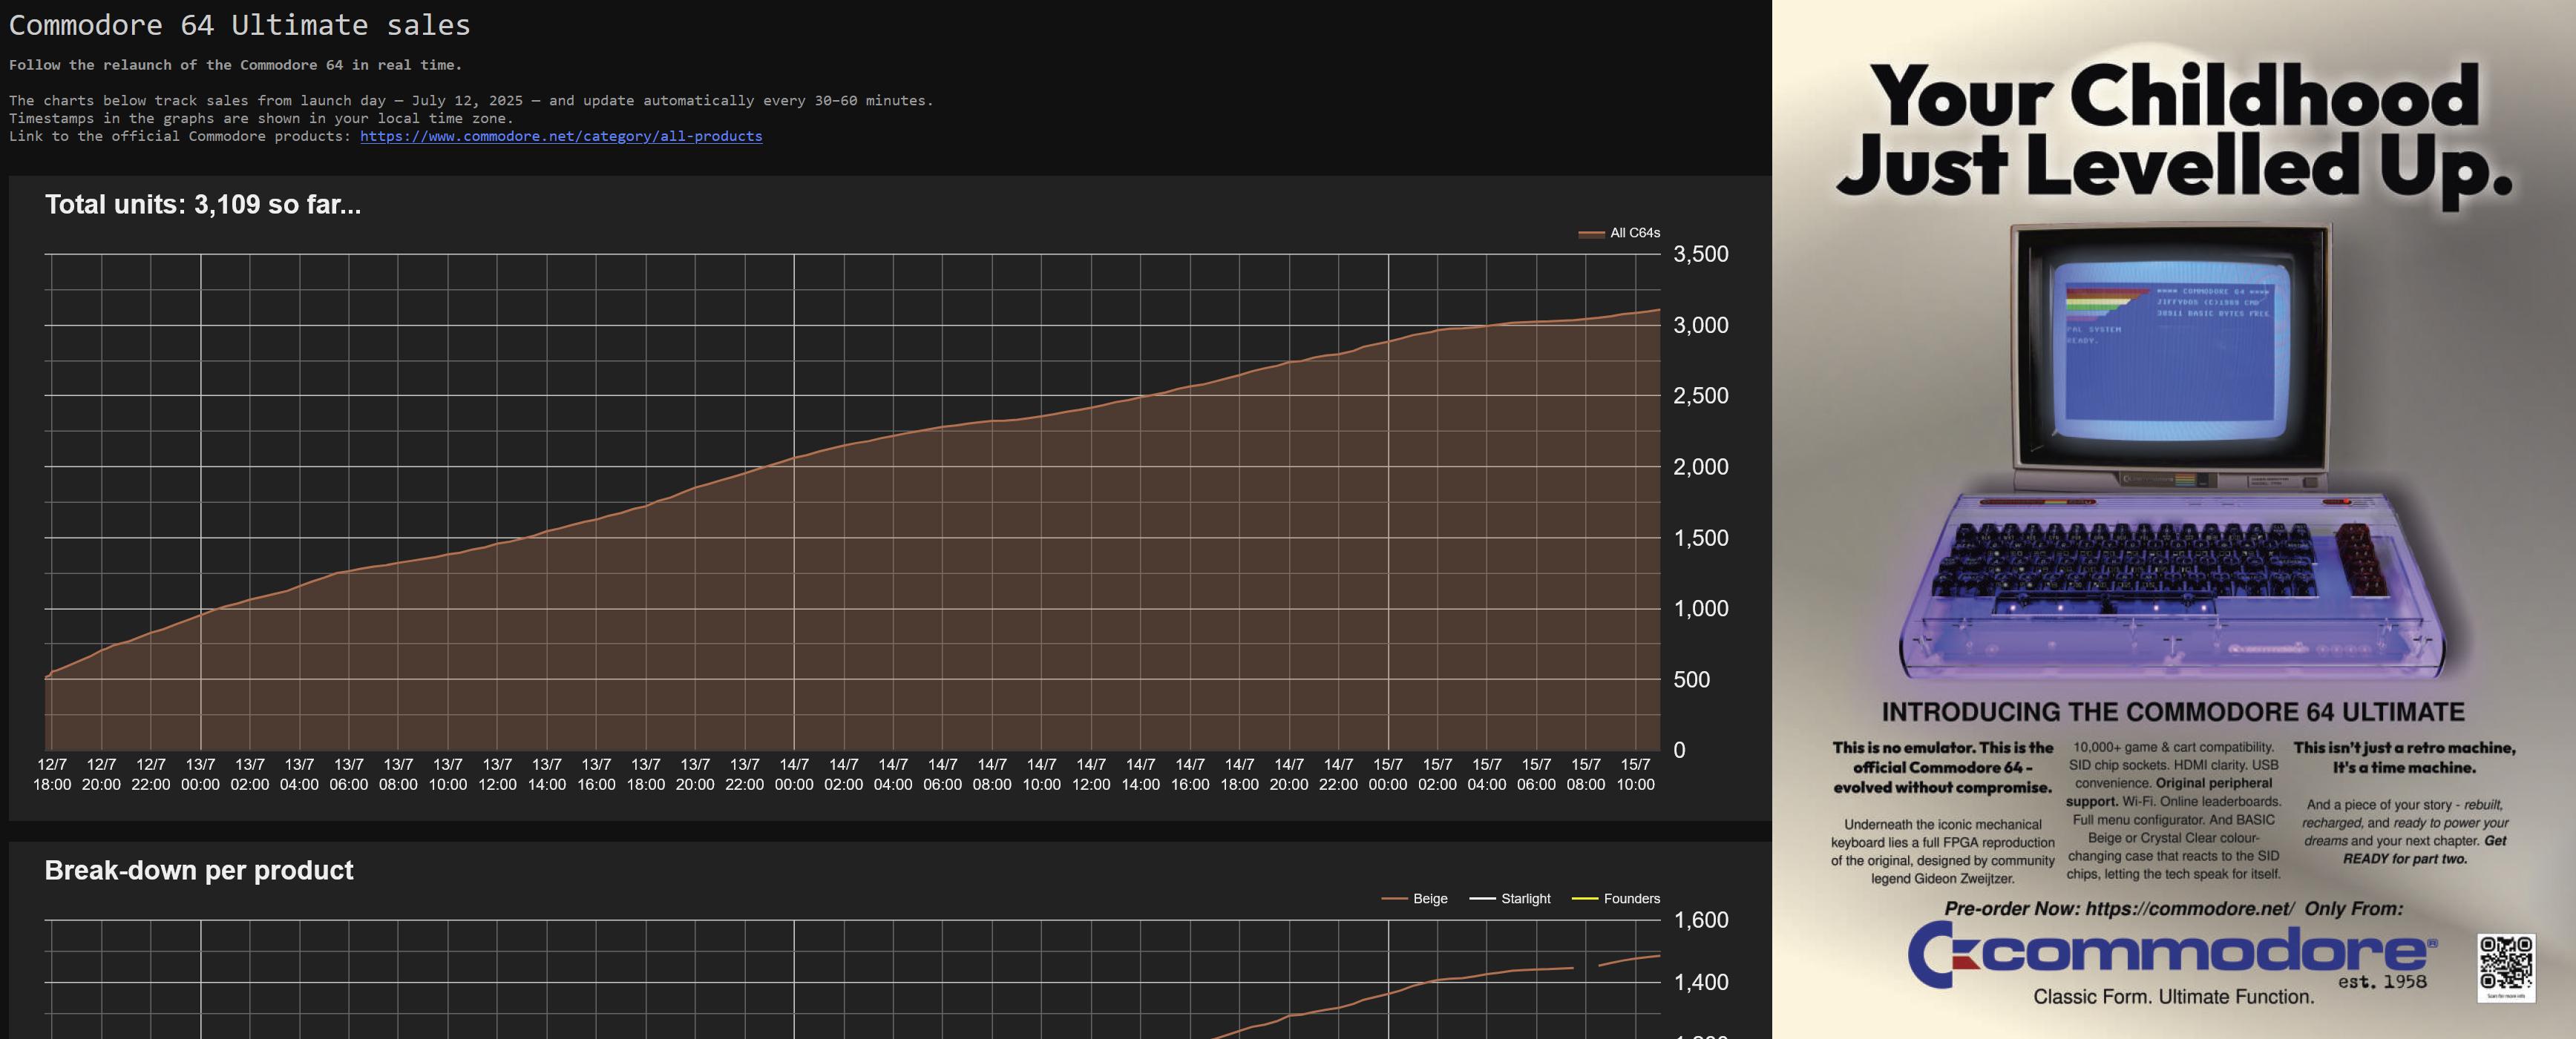Click the 3,000 y-axis label on total chart
Image resolution: width=2576 pixels, height=1039 pixels.
click(1700, 325)
